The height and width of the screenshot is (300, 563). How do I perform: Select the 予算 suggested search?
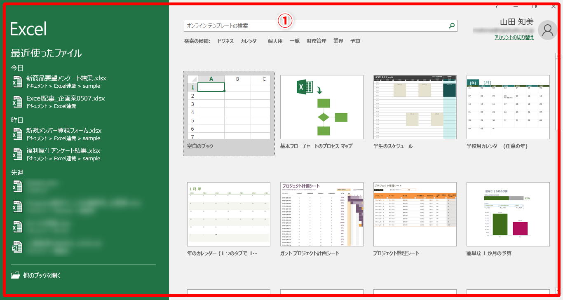tap(355, 41)
